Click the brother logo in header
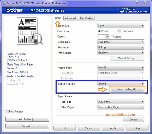 coord(14,10)
